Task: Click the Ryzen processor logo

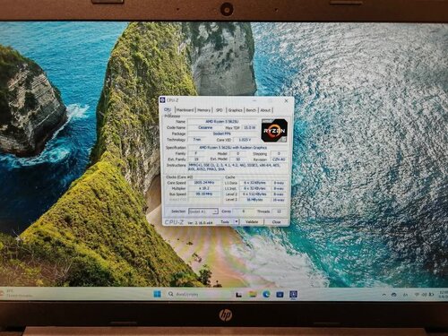Action: 274,130
